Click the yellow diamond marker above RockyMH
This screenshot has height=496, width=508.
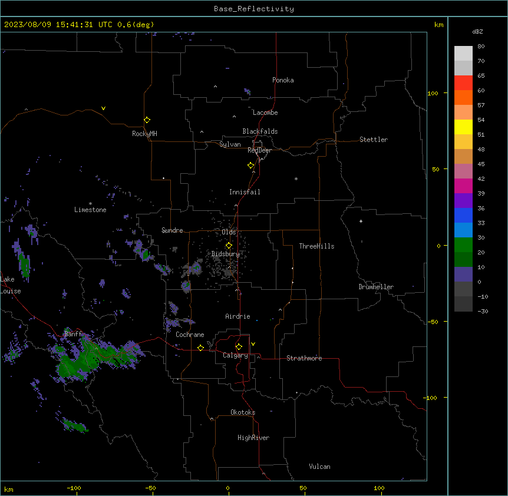(x=147, y=120)
